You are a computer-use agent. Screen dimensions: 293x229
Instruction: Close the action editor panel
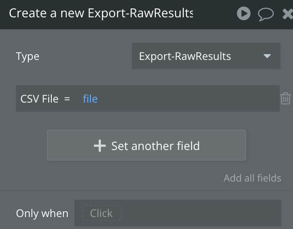(x=288, y=14)
